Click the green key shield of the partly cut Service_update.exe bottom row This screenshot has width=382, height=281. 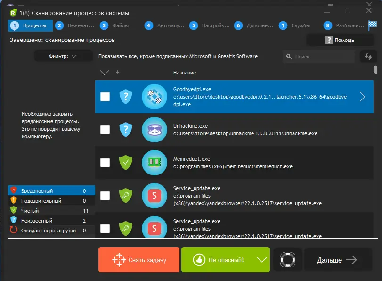(x=126, y=229)
